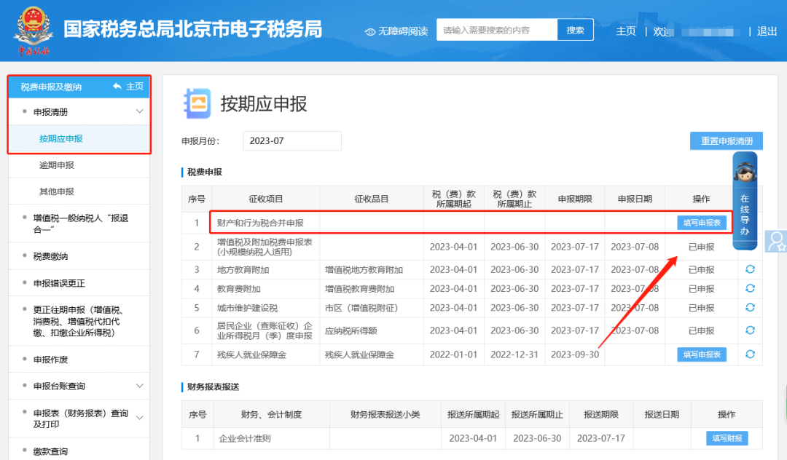Open 申报作废 menu item

(x=51, y=360)
